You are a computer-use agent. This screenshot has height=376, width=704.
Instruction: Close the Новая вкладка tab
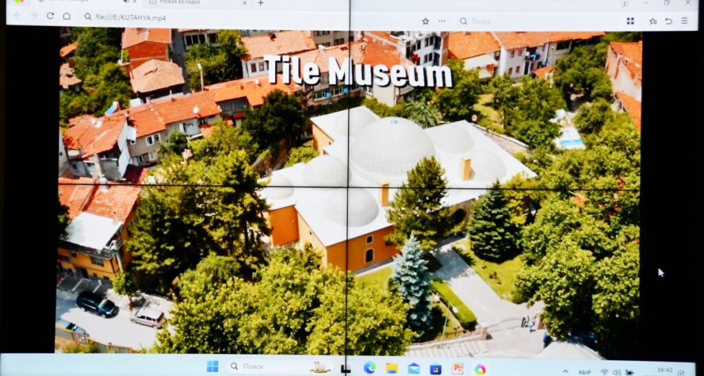(245, 3)
